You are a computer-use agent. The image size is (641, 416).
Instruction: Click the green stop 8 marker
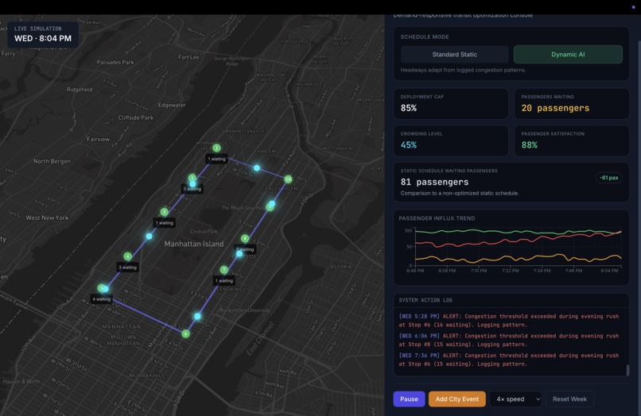[x=244, y=238]
